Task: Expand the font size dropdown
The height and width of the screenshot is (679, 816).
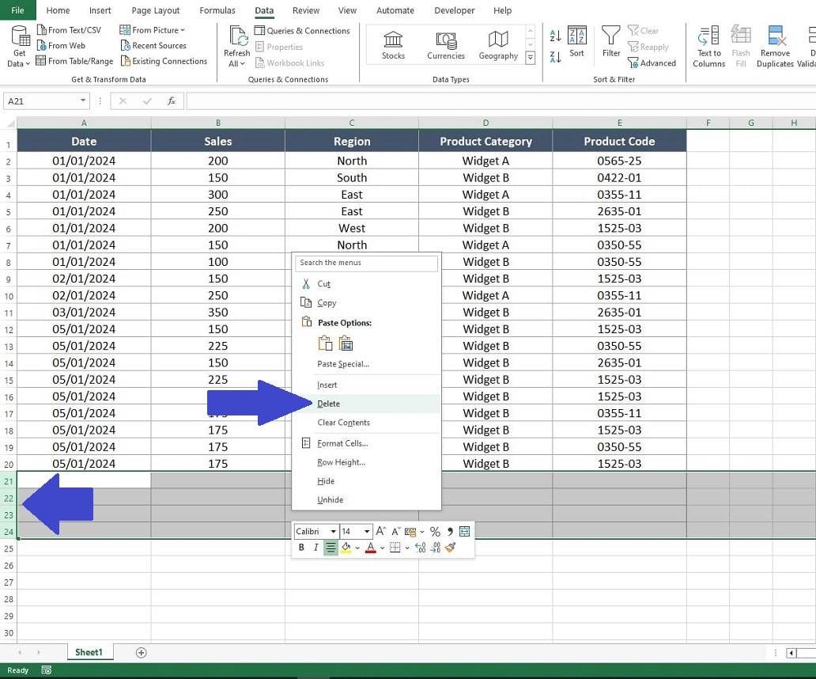Action: coord(365,531)
